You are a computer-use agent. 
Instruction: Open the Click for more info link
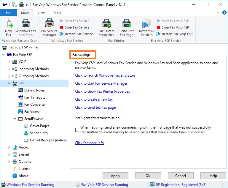pos(89,143)
